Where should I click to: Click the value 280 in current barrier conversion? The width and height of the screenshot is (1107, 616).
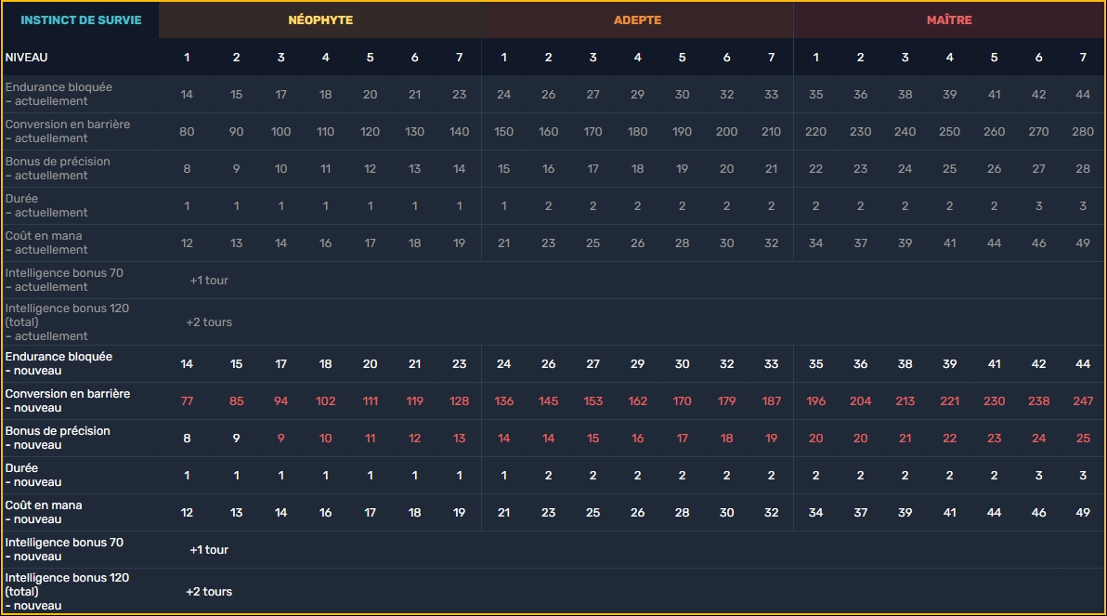coord(1083,131)
